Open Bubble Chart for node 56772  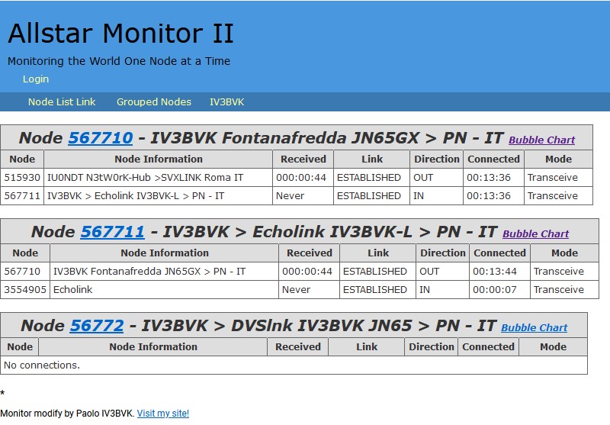pos(535,327)
